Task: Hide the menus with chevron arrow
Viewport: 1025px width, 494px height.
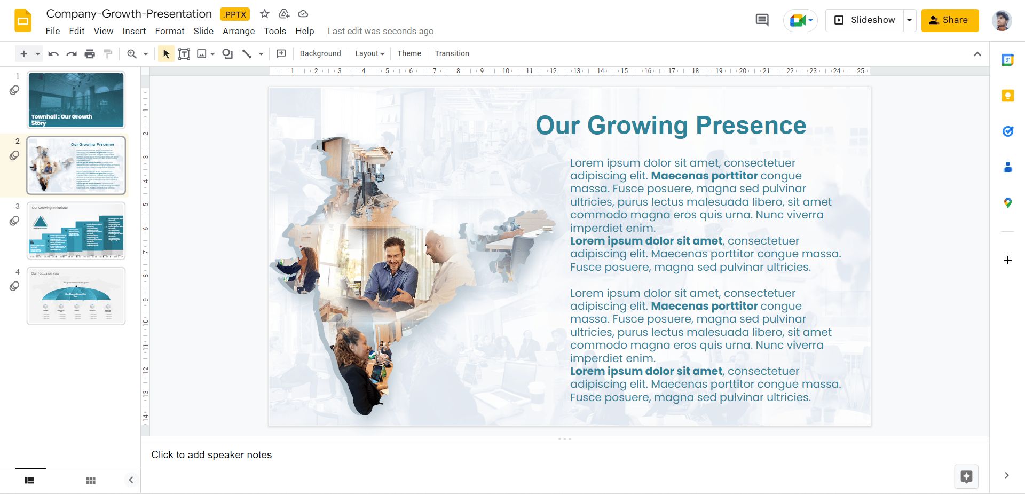Action: [x=977, y=53]
